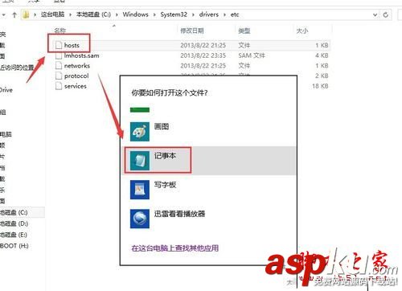Go to System32 in breadcrumb path
Screen dimensions: 402x291
point(174,14)
